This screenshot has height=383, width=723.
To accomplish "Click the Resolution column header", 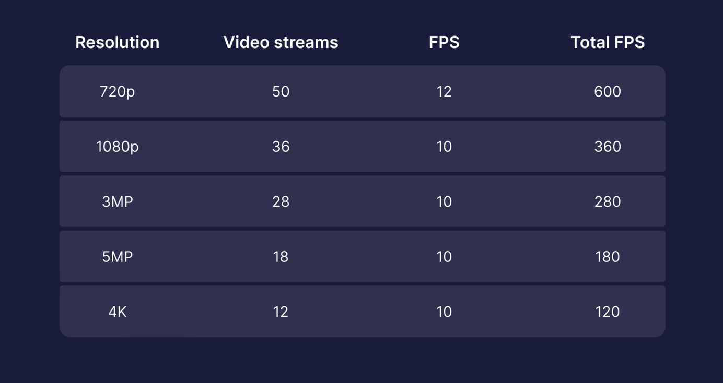I will pos(117,42).
